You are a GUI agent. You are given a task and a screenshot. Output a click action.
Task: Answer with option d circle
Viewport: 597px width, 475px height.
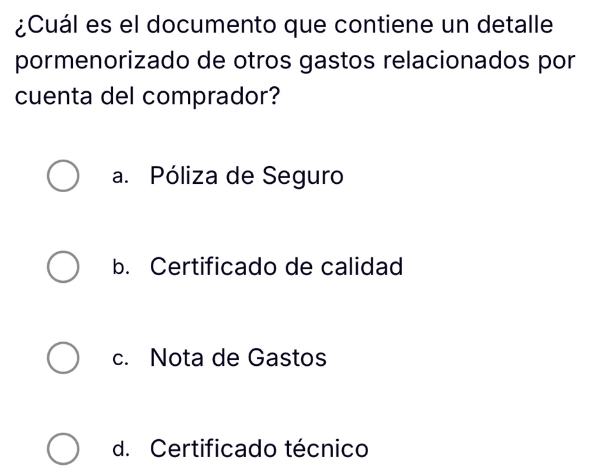pos(64,448)
